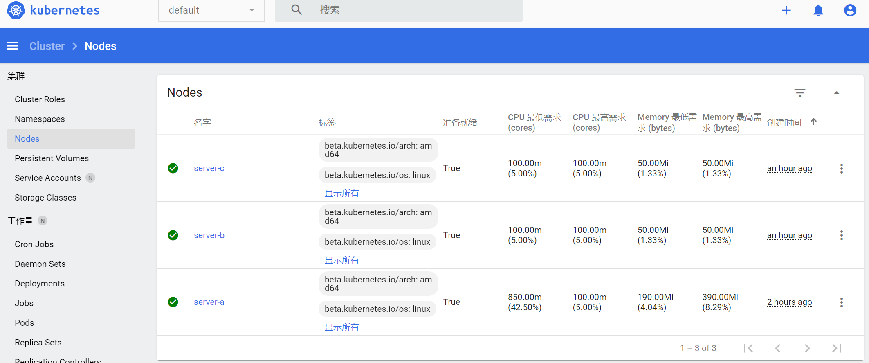
Task: Show all labels for server-b
Action: (x=341, y=260)
